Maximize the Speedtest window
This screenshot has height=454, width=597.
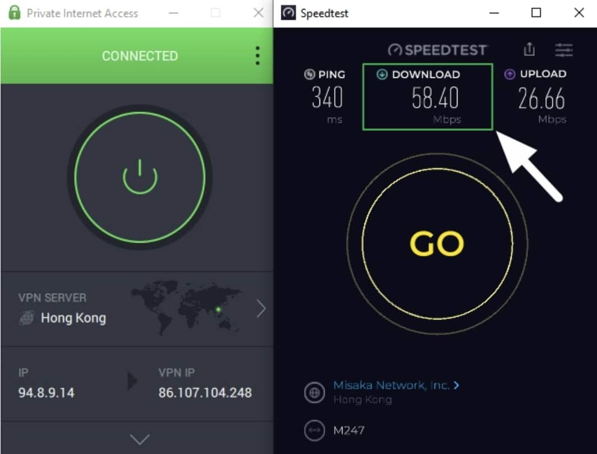536,13
